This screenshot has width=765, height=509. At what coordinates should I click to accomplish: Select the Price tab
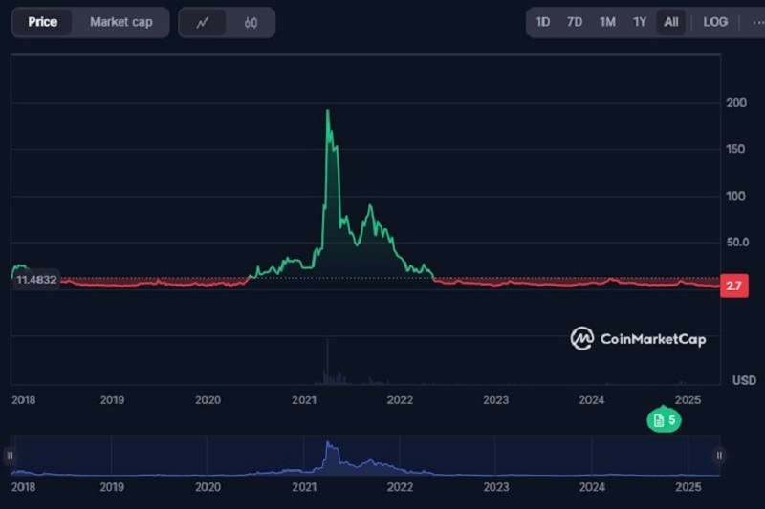pyautogui.click(x=42, y=22)
